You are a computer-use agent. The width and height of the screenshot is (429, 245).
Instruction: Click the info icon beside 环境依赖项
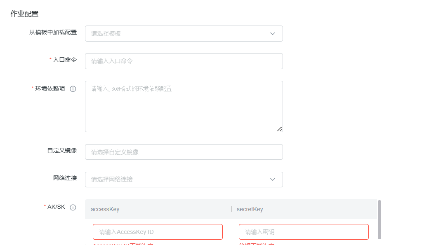pos(73,89)
